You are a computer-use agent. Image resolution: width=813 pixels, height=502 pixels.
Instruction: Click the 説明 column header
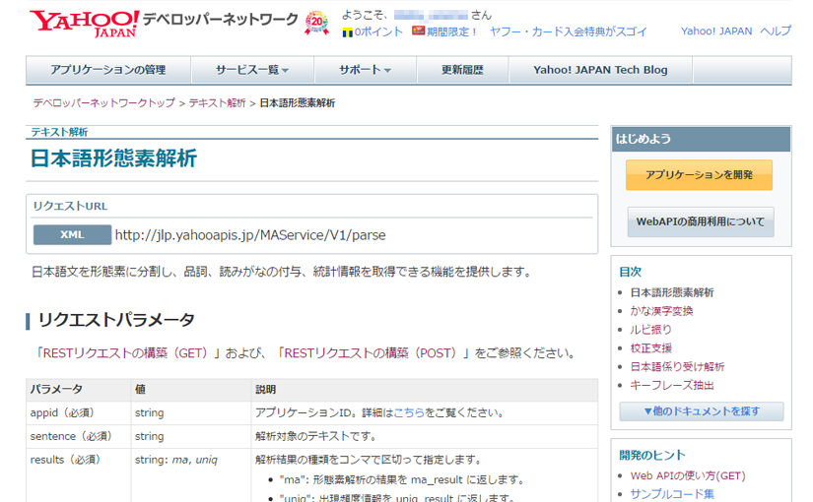tap(425, 390)
